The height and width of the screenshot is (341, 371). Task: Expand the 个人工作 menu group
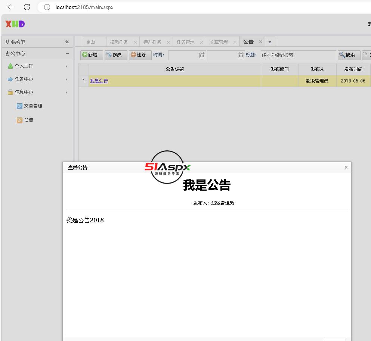[37, 66]
